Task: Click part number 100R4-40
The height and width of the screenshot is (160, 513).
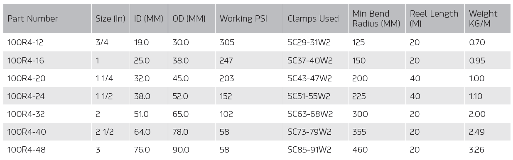Action: pos(26,132)
